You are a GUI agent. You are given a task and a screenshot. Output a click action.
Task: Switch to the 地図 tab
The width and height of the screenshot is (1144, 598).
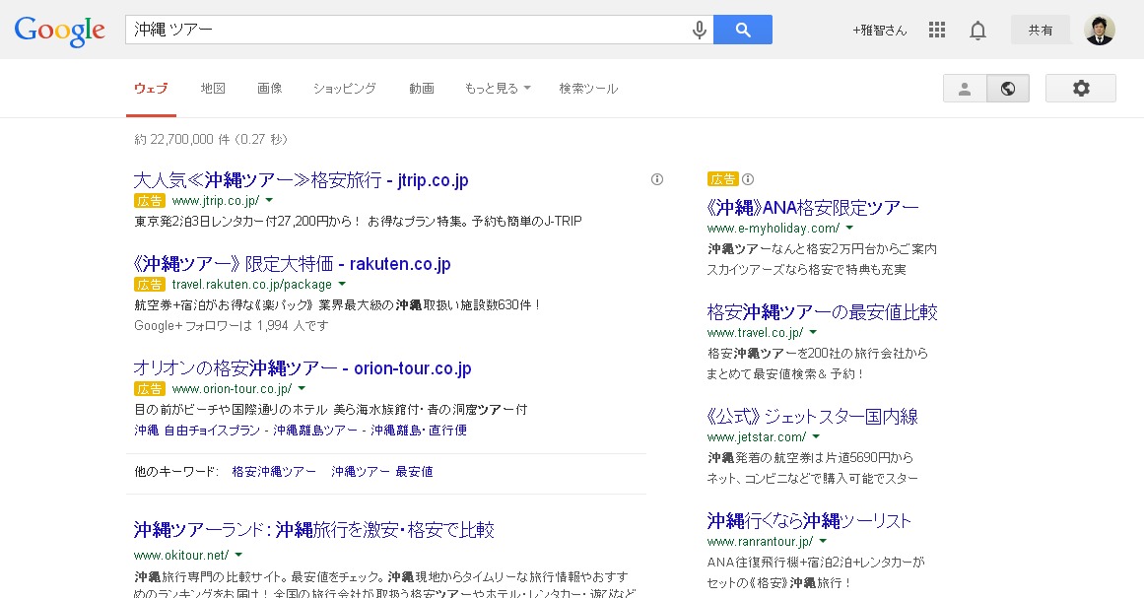coord(213,89)
